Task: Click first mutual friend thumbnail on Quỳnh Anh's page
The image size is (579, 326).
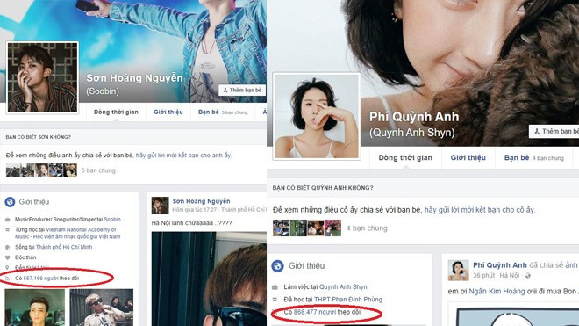Action: pyautogui.click(x=281, y=228)
